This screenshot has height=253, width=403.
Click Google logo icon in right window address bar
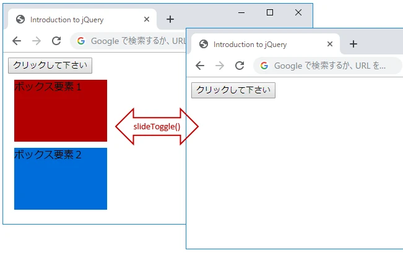click(264, 66)
